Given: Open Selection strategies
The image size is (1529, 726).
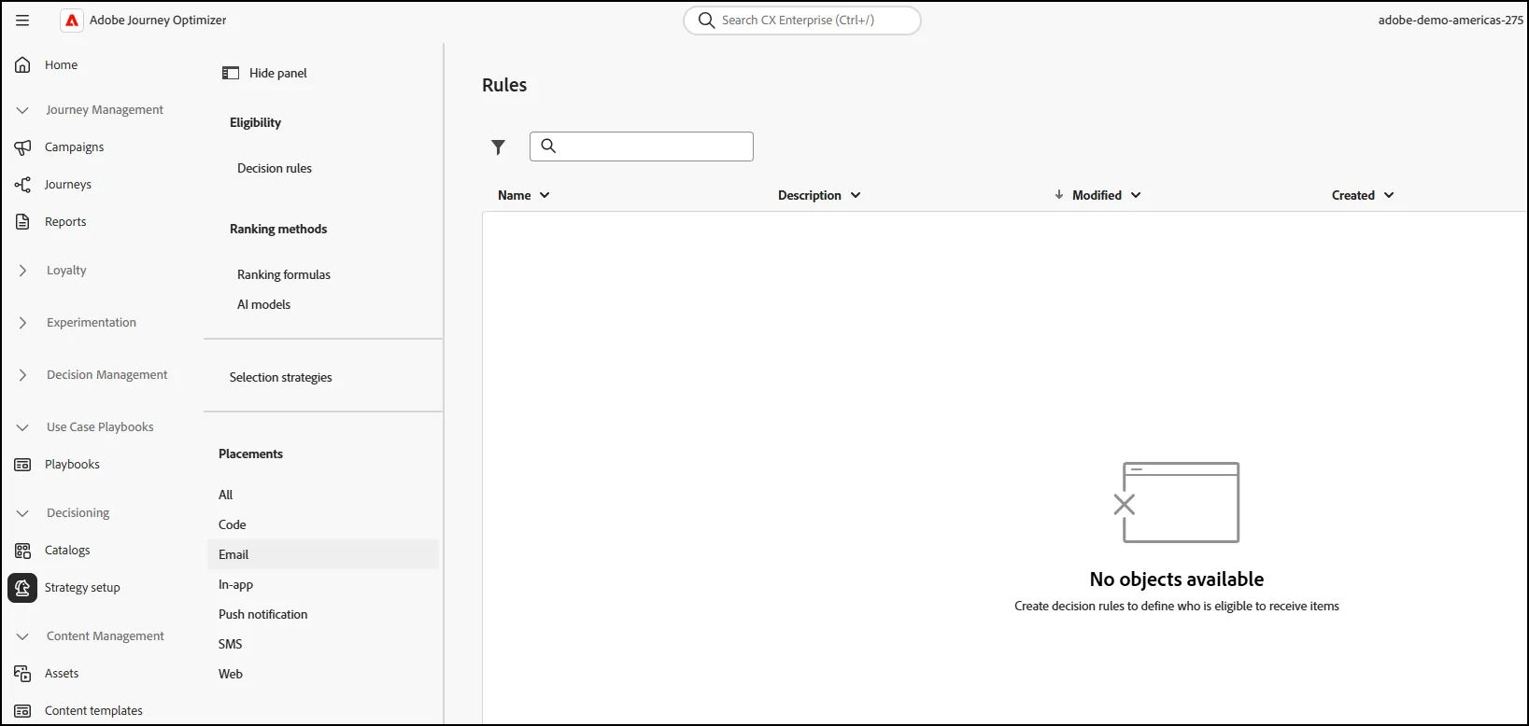Looking at the screenshot, I should (x=281, y=377).
